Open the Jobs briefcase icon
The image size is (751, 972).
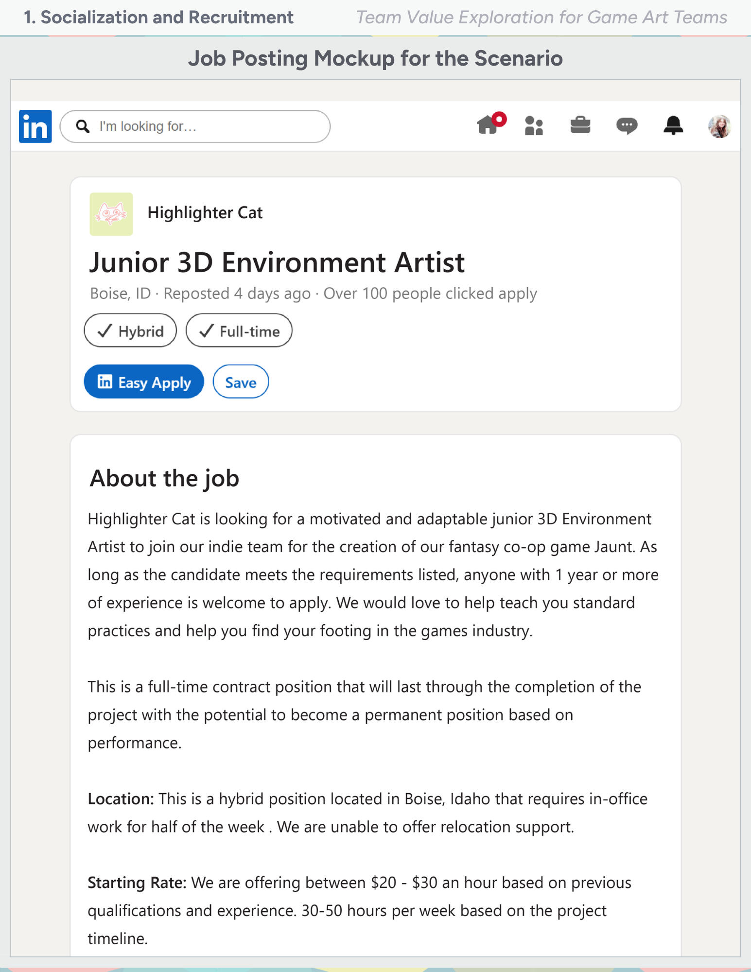580,125
